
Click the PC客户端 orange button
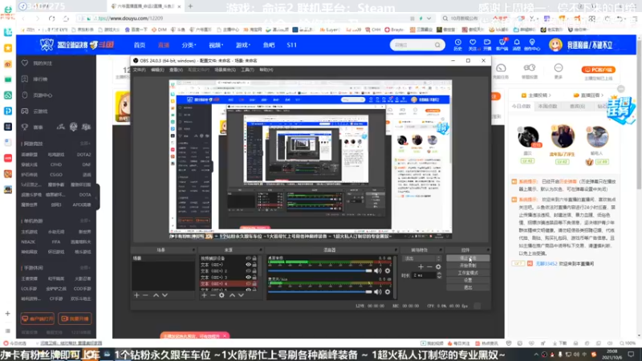[x=599, y=70]
